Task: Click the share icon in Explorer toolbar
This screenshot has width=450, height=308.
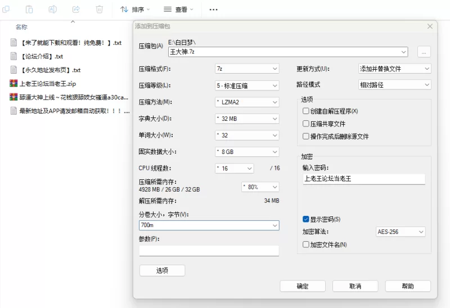Action: [x=76, y=10]
